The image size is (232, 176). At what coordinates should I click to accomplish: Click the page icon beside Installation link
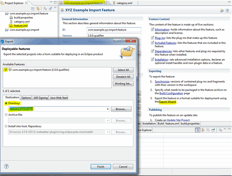[152, 59]
